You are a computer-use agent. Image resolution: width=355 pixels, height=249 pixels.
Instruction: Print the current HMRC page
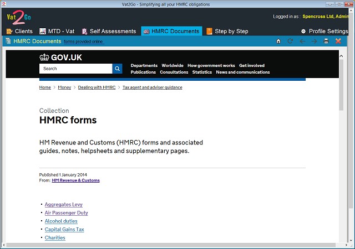[326, 41]
